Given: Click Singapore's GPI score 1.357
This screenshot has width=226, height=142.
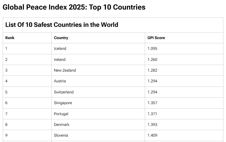Looking at the screenshot, I should [x=152, y=103].
